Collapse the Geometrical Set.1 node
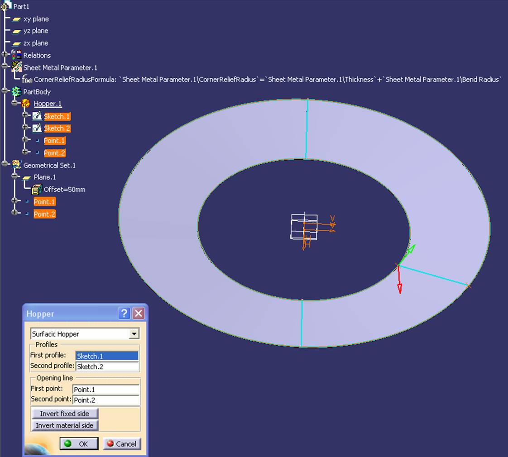The height and width of the screenshot is (457, 508). click(5, 164)
